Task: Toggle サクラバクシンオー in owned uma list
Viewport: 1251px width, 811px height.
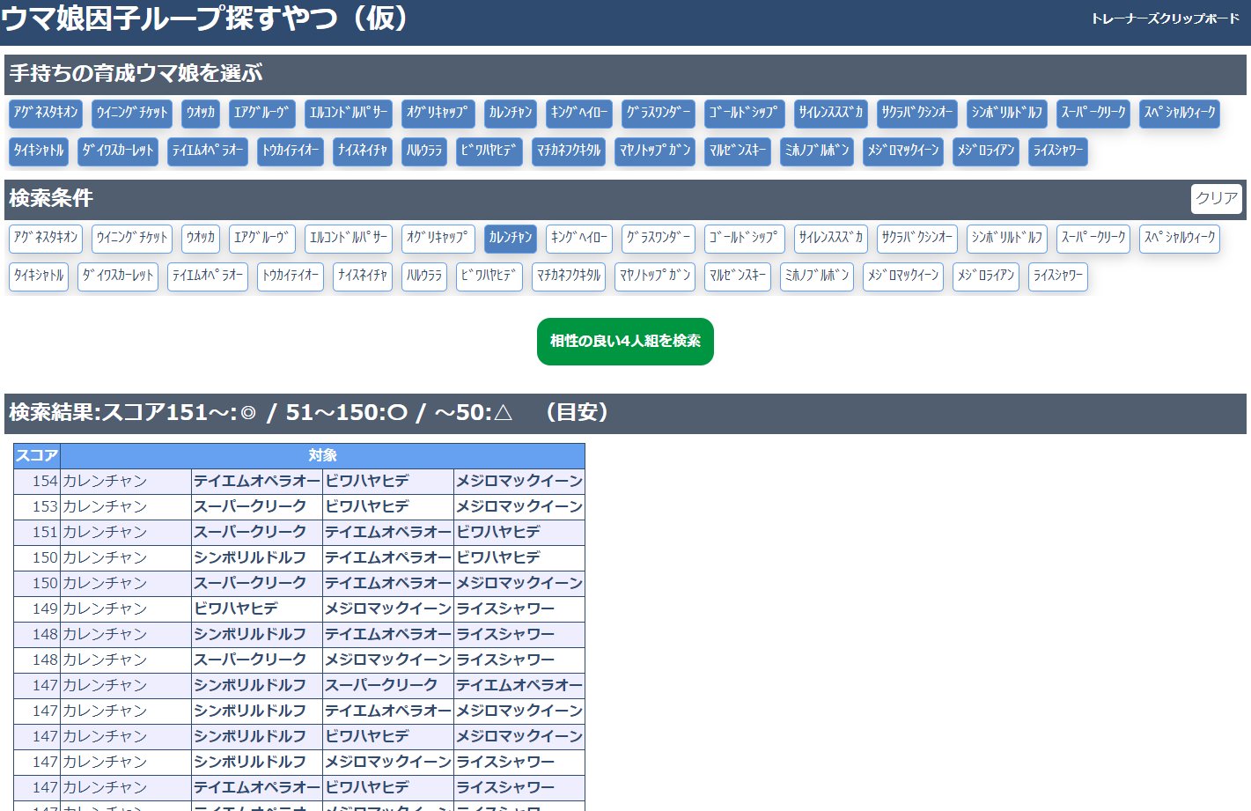Action: tap(917, 114)
